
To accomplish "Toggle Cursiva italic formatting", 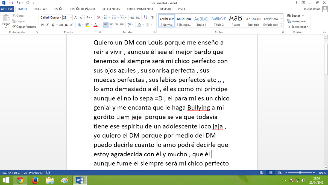I will (x=48, y=25).
